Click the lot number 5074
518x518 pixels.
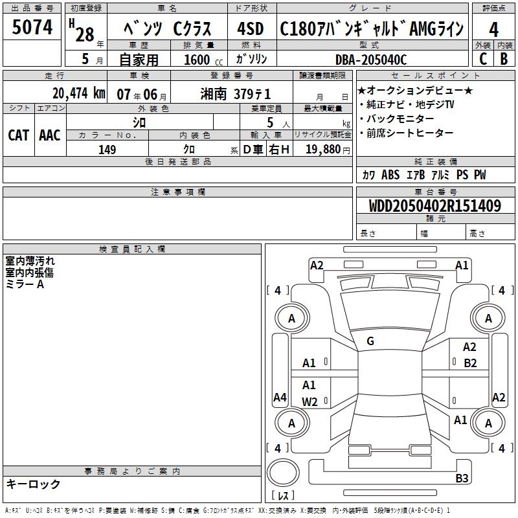(32, 27)
